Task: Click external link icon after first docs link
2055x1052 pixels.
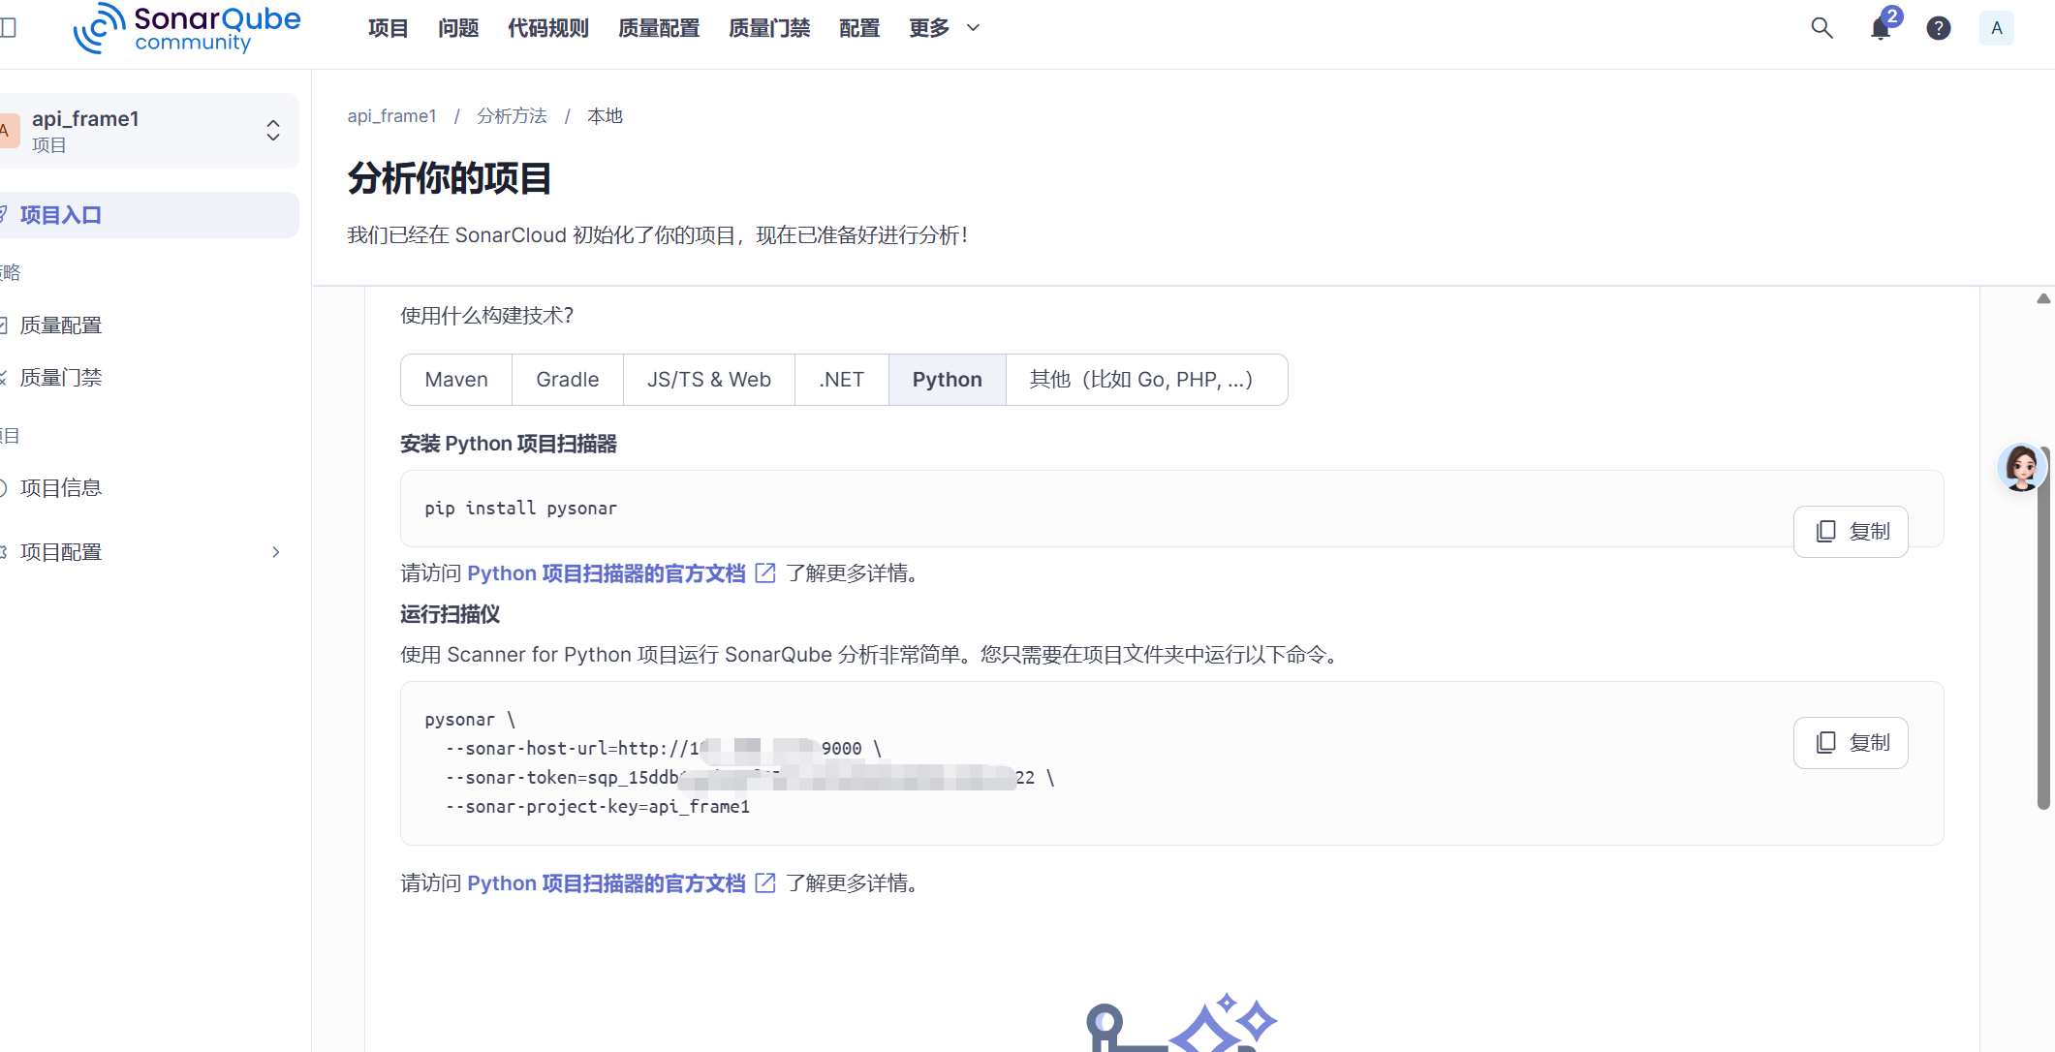Action: point(765,573)
